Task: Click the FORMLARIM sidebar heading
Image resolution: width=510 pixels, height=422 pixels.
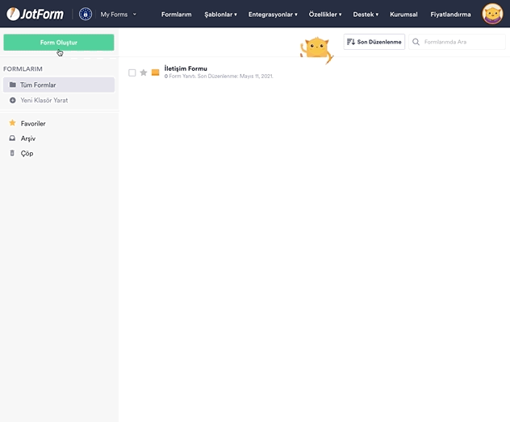Action: click(23, 68)
